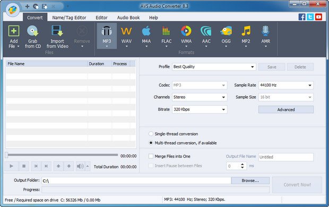Image resolution: width=329 pixels, height=207 pixels.
Task: Play the selected audio file
Action: [12, 166]
